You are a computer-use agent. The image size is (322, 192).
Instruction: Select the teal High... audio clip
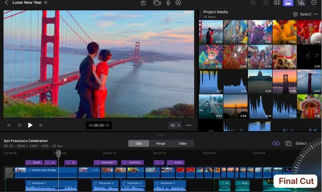[x=243, y=185]
